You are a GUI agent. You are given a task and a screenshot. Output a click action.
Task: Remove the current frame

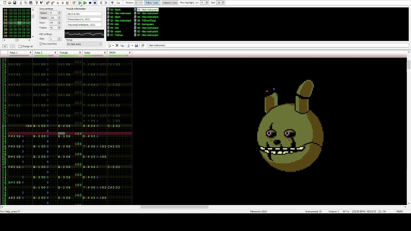(x=53, y=3)
